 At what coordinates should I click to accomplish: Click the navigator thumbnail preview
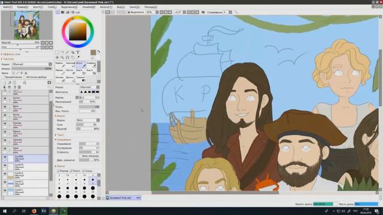click(26, 25)
